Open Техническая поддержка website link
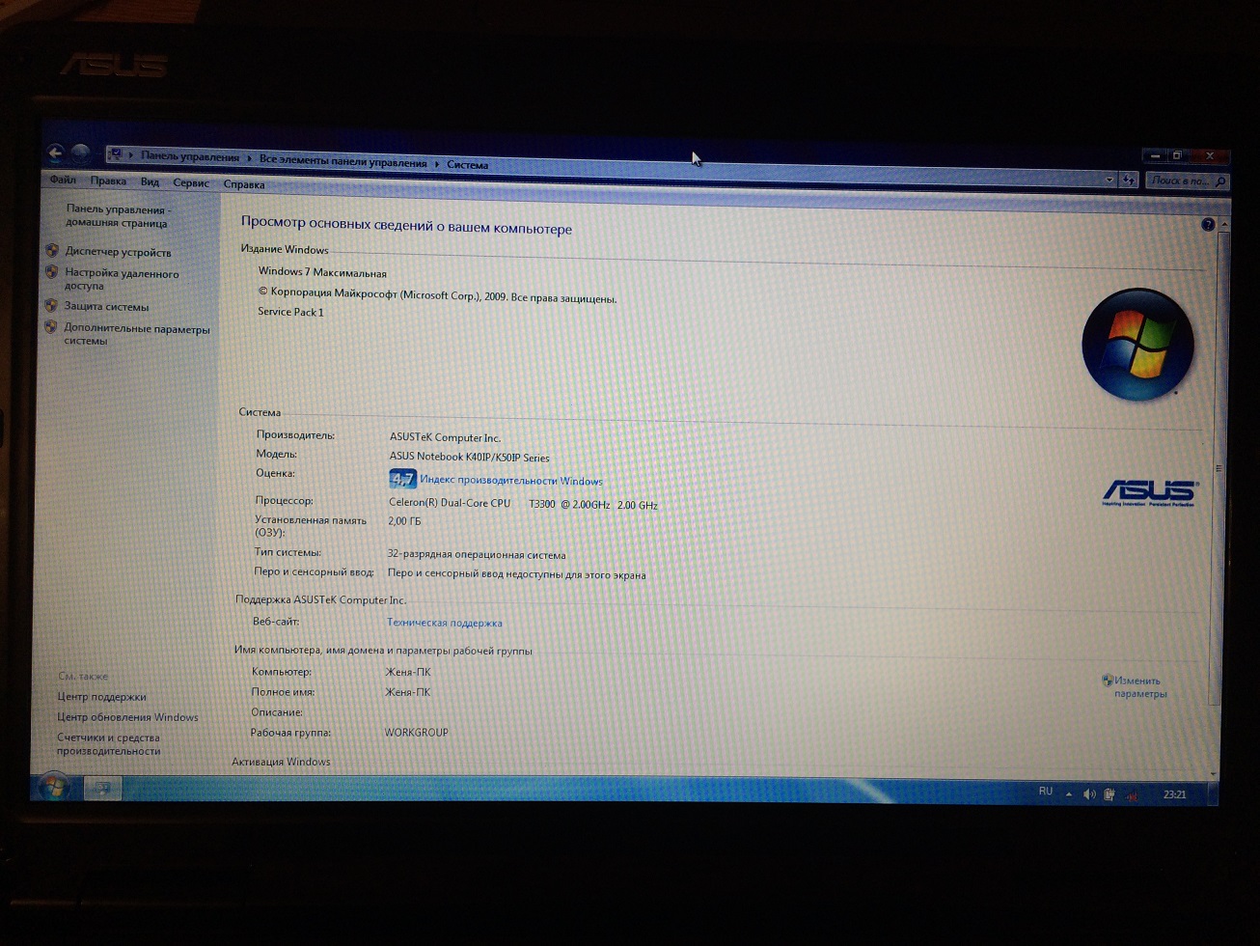The image size is (1260, 946). (x=444, y=623)
